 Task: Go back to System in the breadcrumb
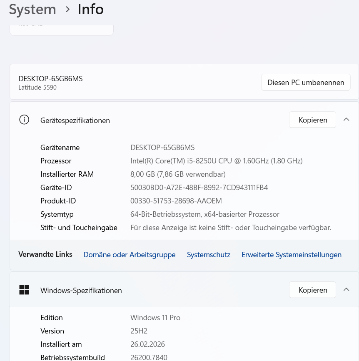click(x=32, y=10)
